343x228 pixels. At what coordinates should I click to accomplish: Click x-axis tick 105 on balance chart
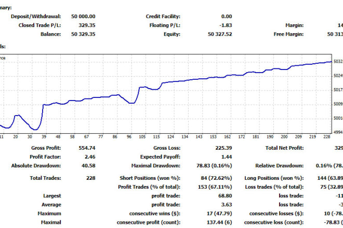point(142,137)
